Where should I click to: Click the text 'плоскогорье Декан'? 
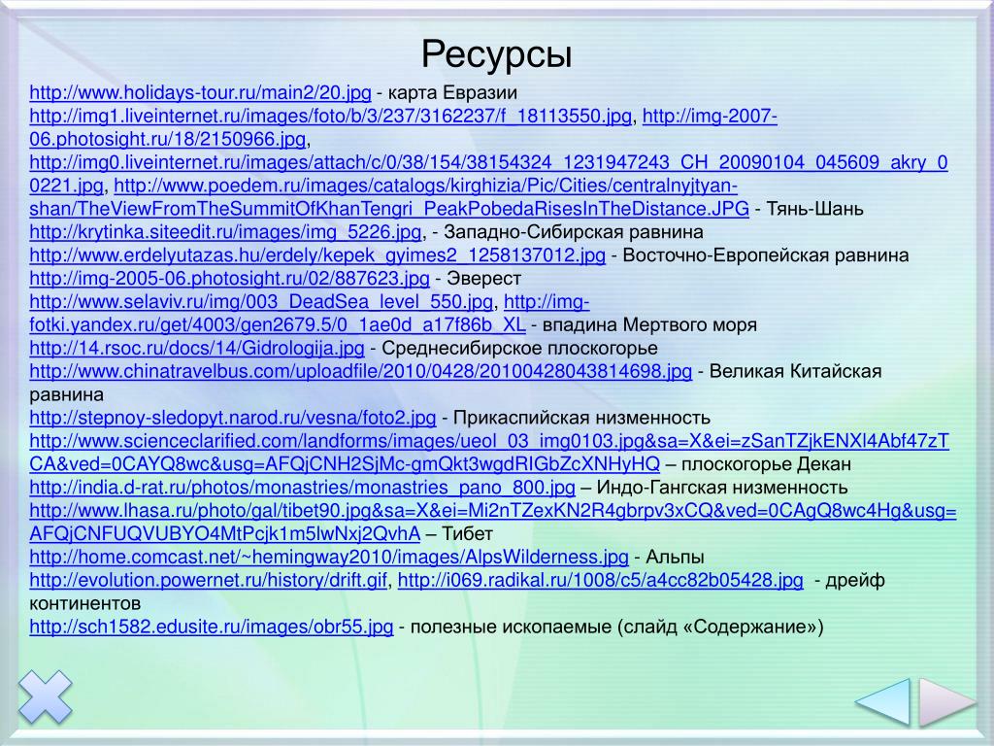766,464
